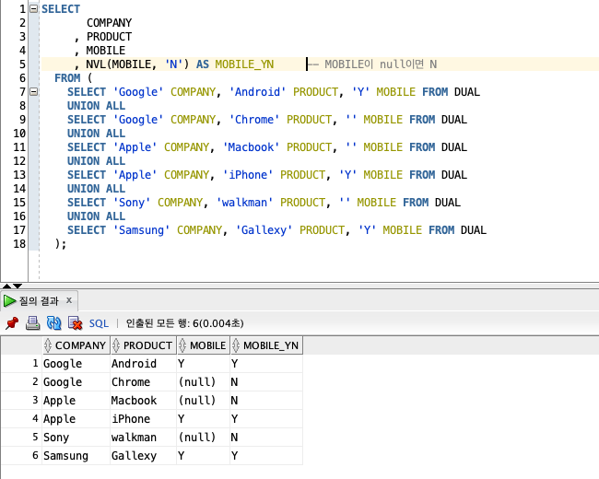Collapse the subquery fold at line 7
Image resolution: width=599 pixels, height=479 pixels.
coord(34,92)
